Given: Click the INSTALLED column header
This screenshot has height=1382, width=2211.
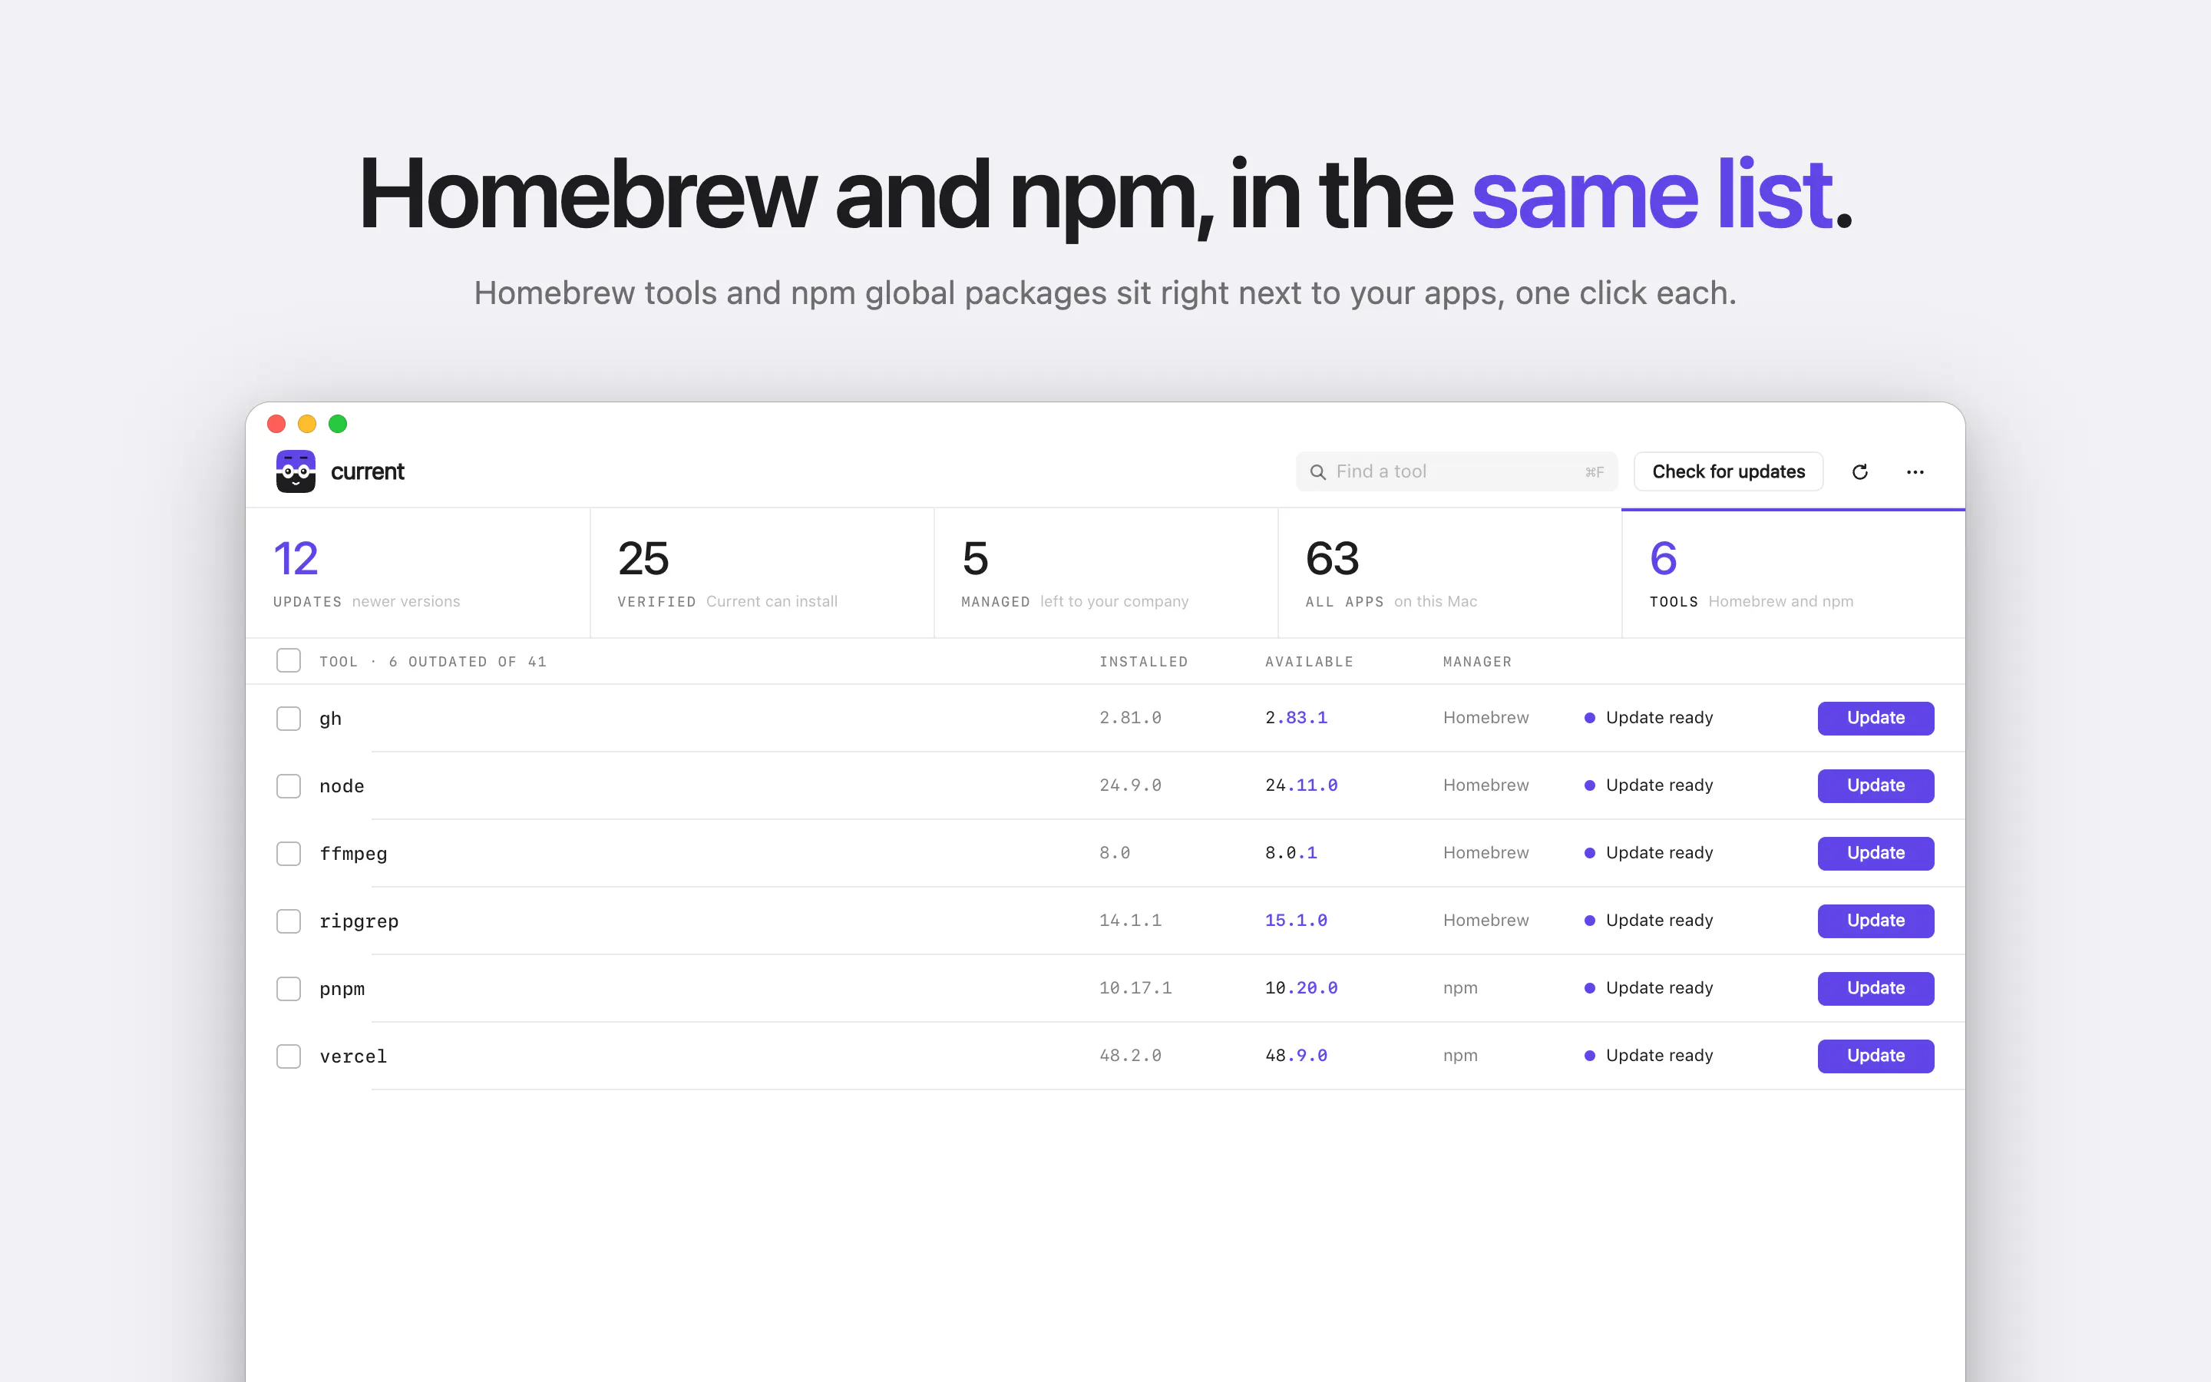Looking at the screenshot, I should (1143, 662).
